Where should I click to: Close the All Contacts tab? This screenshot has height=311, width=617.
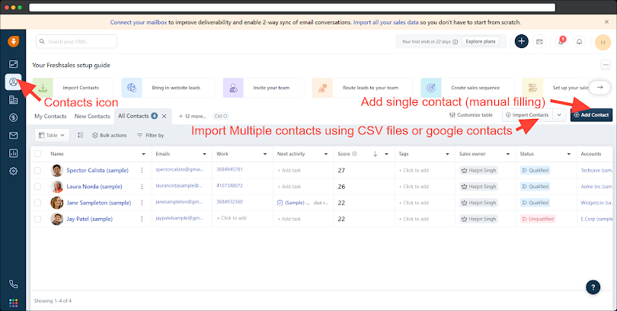[164, 116]
